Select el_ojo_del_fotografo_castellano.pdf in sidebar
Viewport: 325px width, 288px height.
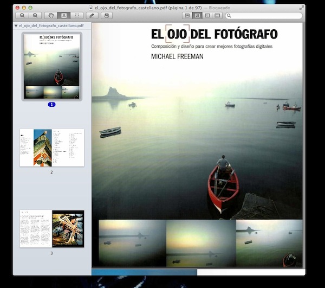pyautogui.click(x=51, y=25)
